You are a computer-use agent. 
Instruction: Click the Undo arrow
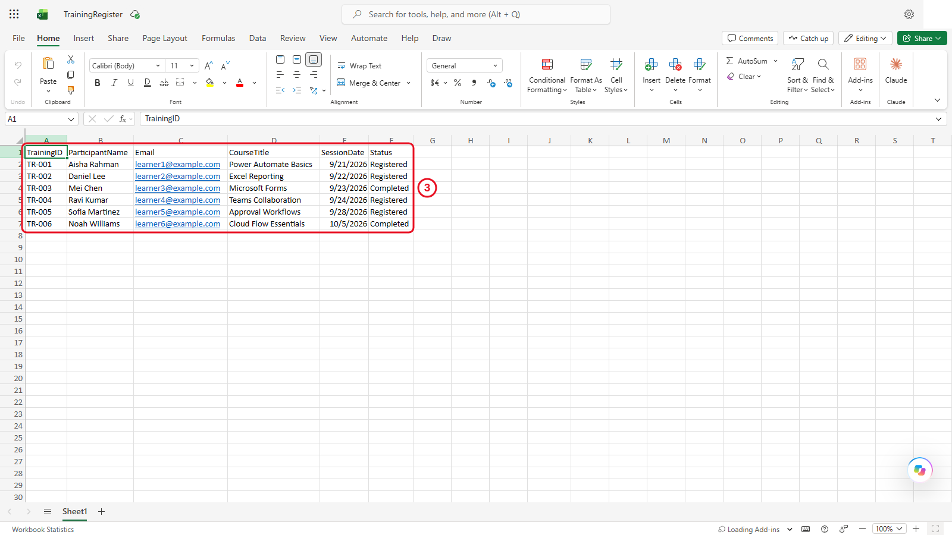(18, 65)
